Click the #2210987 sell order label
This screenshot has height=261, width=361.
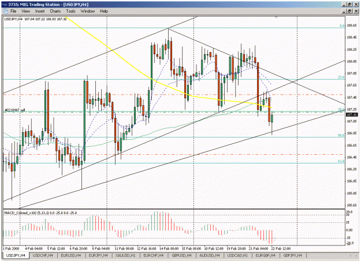pos(15,110)
